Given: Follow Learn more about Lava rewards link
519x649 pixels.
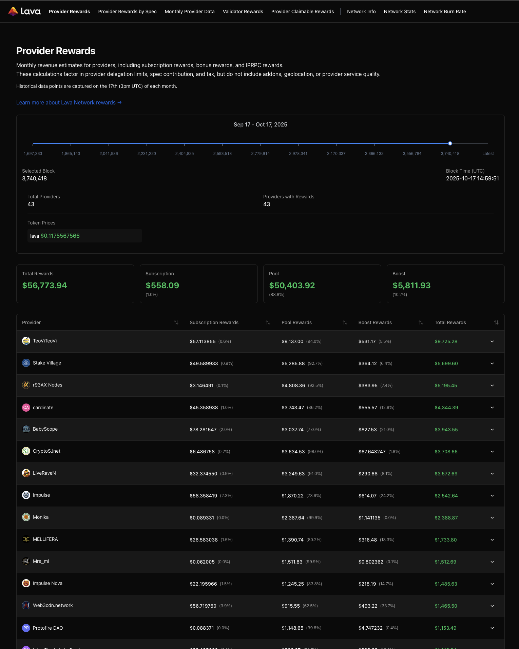Looking at the screenshot, I should click(x=69, y=102).
